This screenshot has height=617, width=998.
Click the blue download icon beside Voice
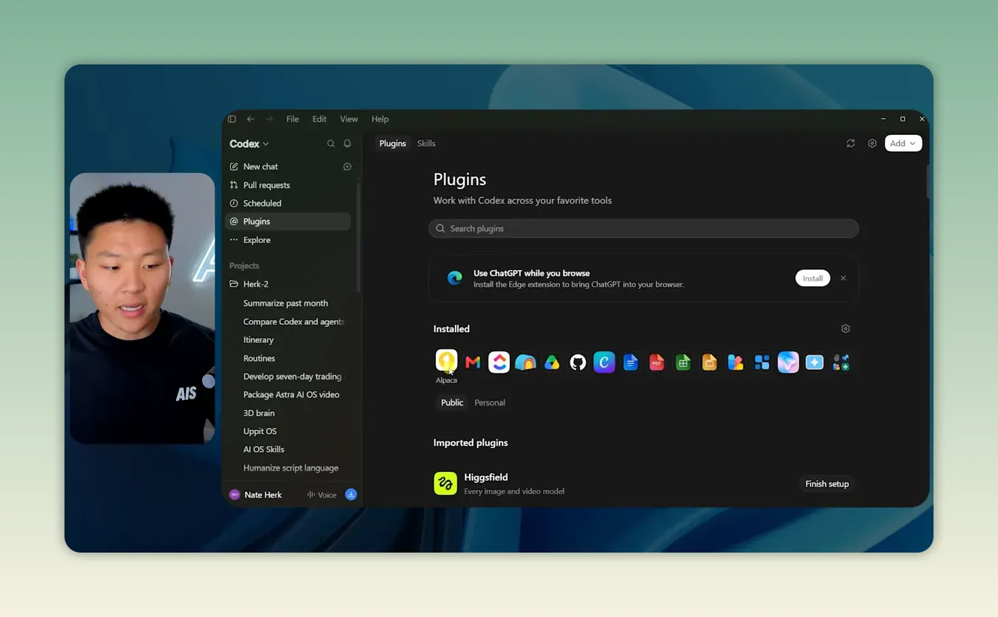[351, 495]
